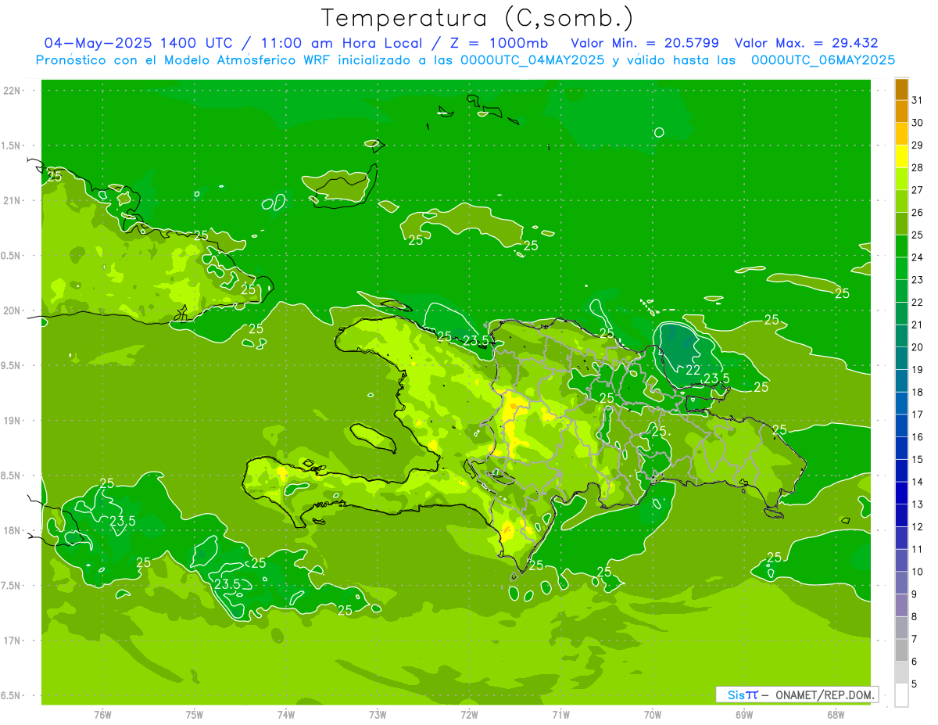
Task: Click the white legend swatch below 5
Action: click(901, 695)
